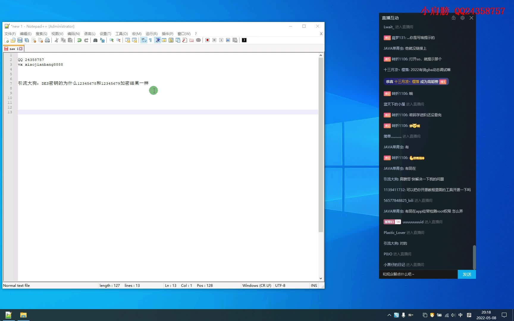The height and width of the screenshot is (321, 514).
Task: Open the 运行(R) menu
Action: click(x=151, y=34)
